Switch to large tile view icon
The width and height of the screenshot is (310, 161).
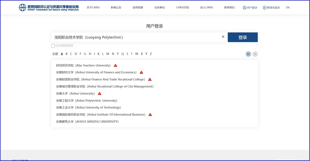coord(255,54)
